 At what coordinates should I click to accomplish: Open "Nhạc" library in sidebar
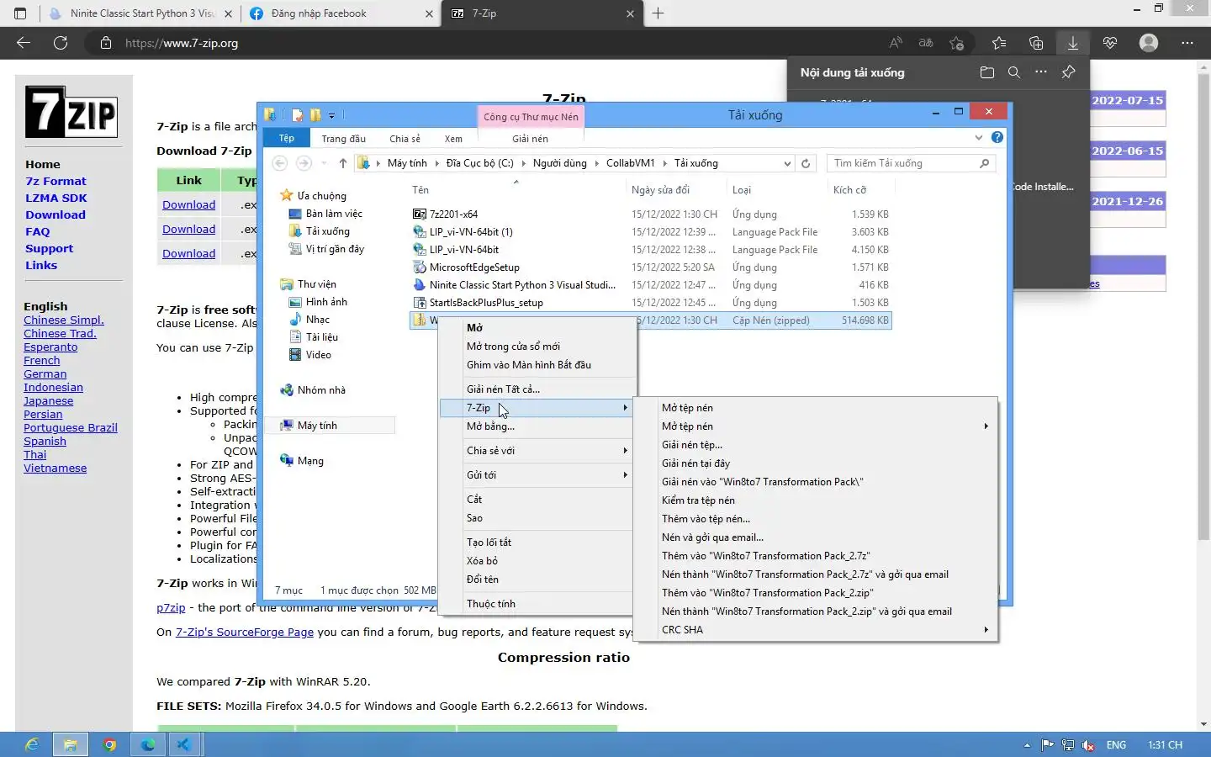point(317,320)
